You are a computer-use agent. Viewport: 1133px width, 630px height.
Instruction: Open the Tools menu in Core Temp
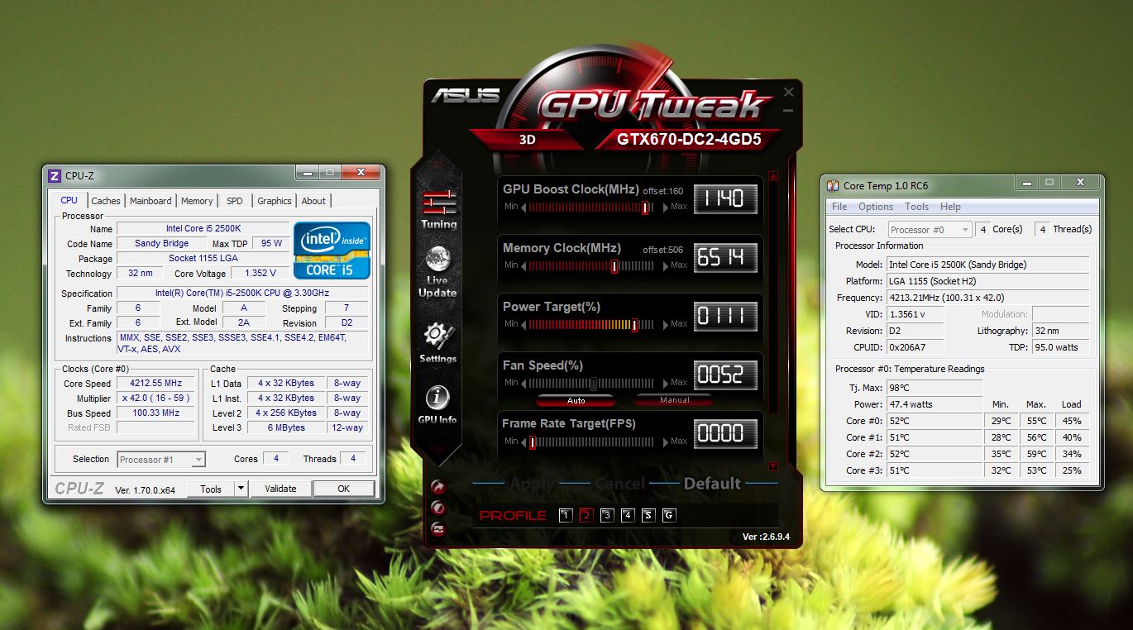(x=916, y=207)
